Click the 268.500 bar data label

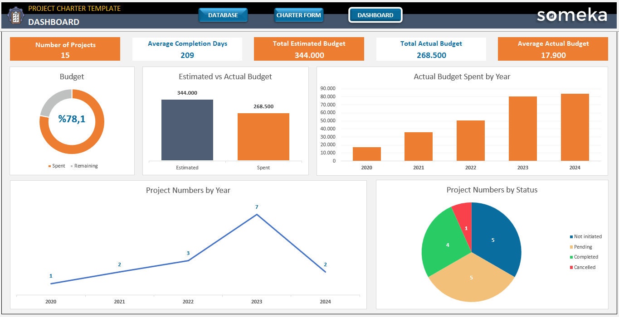pos(263,106)
